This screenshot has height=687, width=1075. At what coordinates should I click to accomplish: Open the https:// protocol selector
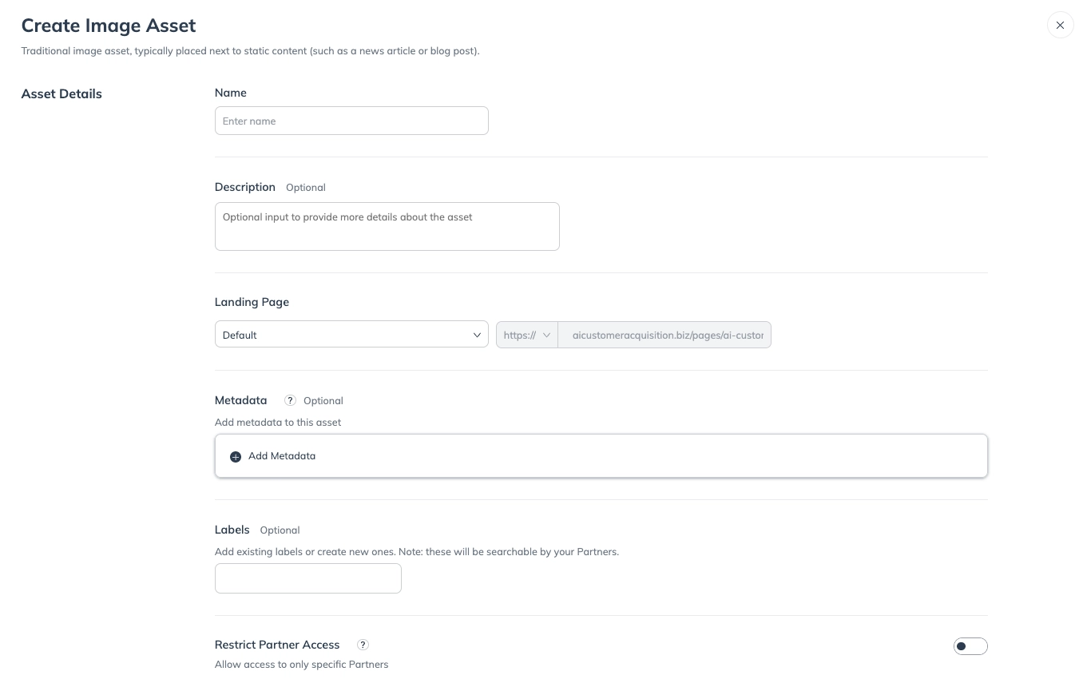[527, 335]
